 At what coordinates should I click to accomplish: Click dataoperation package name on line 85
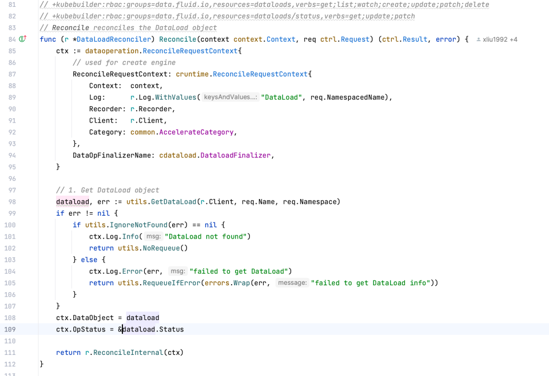point(112,51)
